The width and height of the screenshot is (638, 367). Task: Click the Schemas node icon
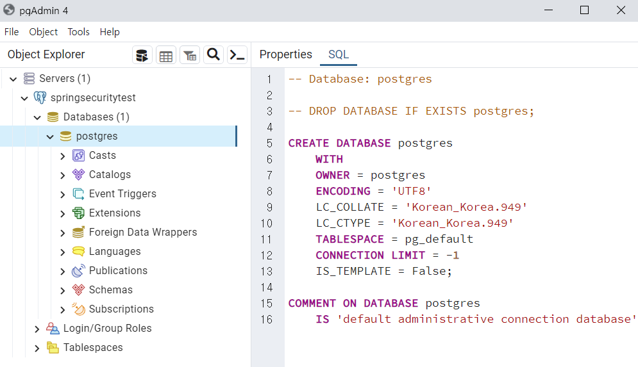(x=78, y=290)
